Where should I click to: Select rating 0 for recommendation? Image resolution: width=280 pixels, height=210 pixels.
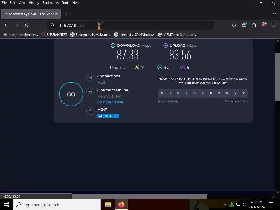click(162, 93)
